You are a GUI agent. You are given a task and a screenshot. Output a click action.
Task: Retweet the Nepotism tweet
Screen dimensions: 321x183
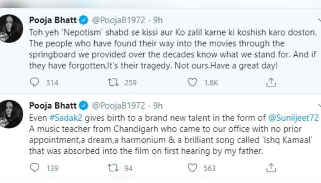coord(113,82)
